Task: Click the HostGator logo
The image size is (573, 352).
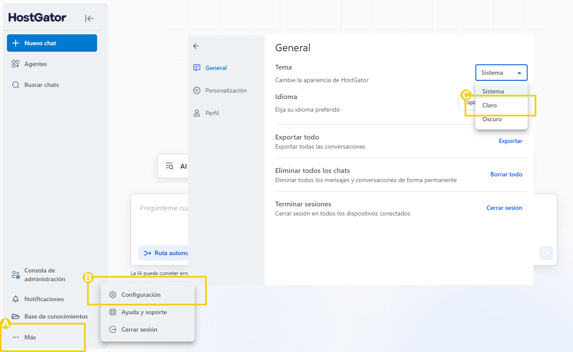Action: (37, 17)
